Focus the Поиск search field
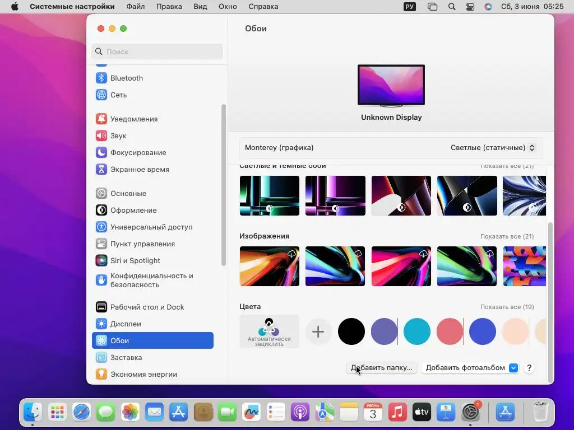This screenshot has height=430, width=574. tap(157, 52)
